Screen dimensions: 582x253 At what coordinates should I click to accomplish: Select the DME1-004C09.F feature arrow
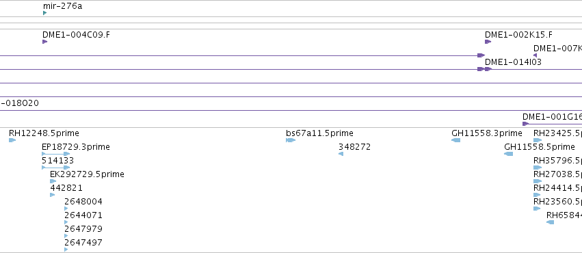[x=45, y=42]
